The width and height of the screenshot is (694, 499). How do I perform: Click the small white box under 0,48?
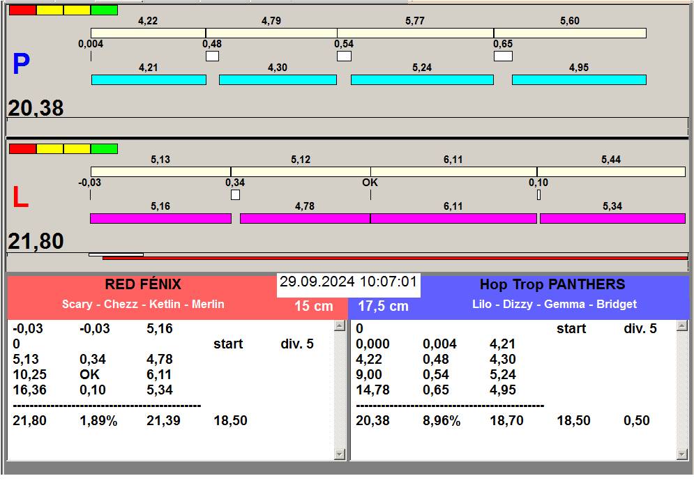212,56
